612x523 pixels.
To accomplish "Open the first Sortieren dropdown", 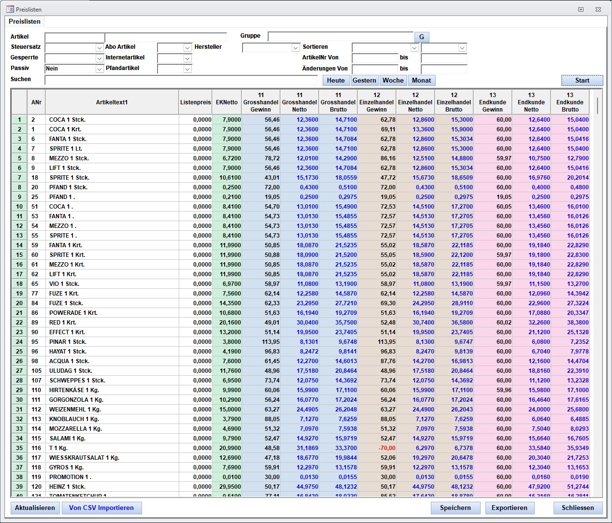I will (414, 48).
